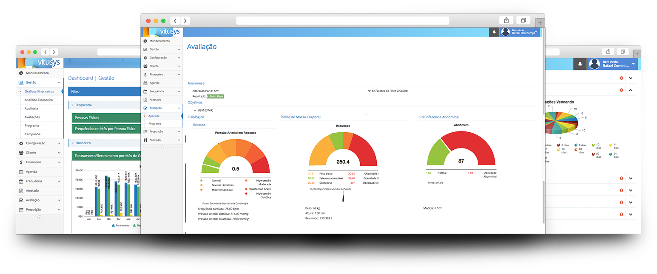Collapse the sidebar below Nutrição
Screen dimensions: 657x274
tap(162, 148)
